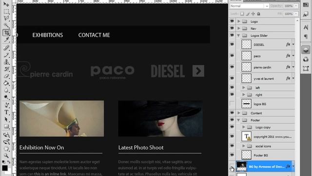The width and height of the screenshot is (312, 176).
Task: Collapse the Logos Slider group
Action: [x=238, y=36]
